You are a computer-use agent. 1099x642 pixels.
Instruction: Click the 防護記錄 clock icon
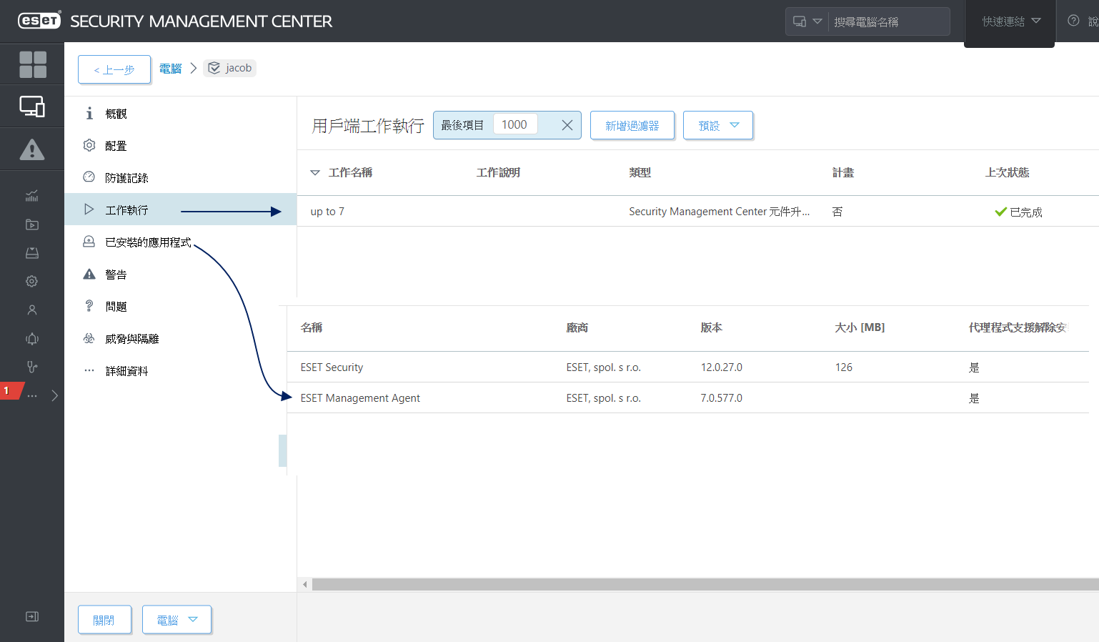click(x=89, y=177)
